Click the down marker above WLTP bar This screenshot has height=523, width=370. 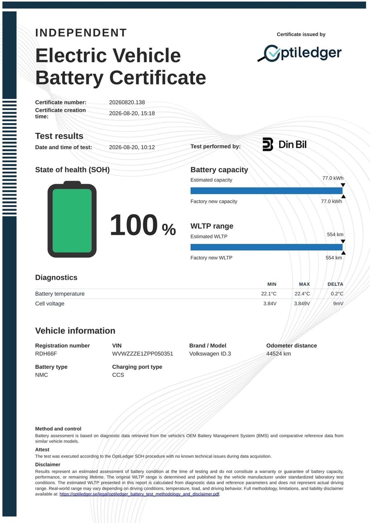point(343,241)
